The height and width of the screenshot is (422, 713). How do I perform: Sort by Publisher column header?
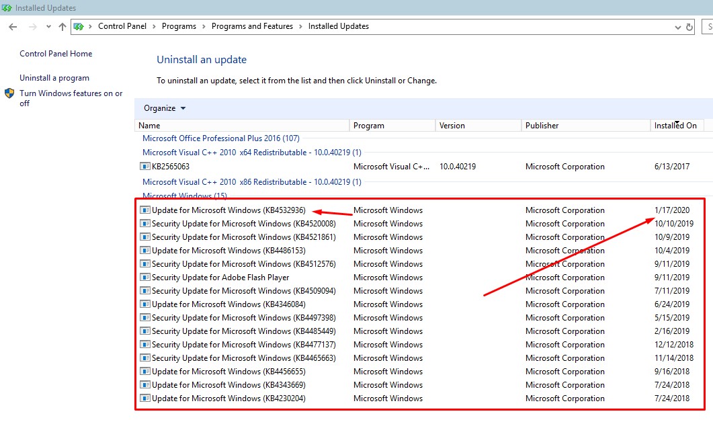(586, 126)
